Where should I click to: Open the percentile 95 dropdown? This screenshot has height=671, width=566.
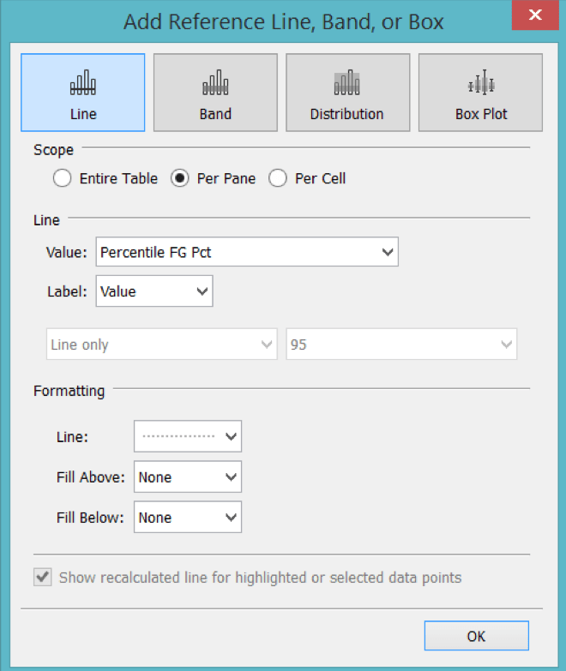click(x=400, y=344)
